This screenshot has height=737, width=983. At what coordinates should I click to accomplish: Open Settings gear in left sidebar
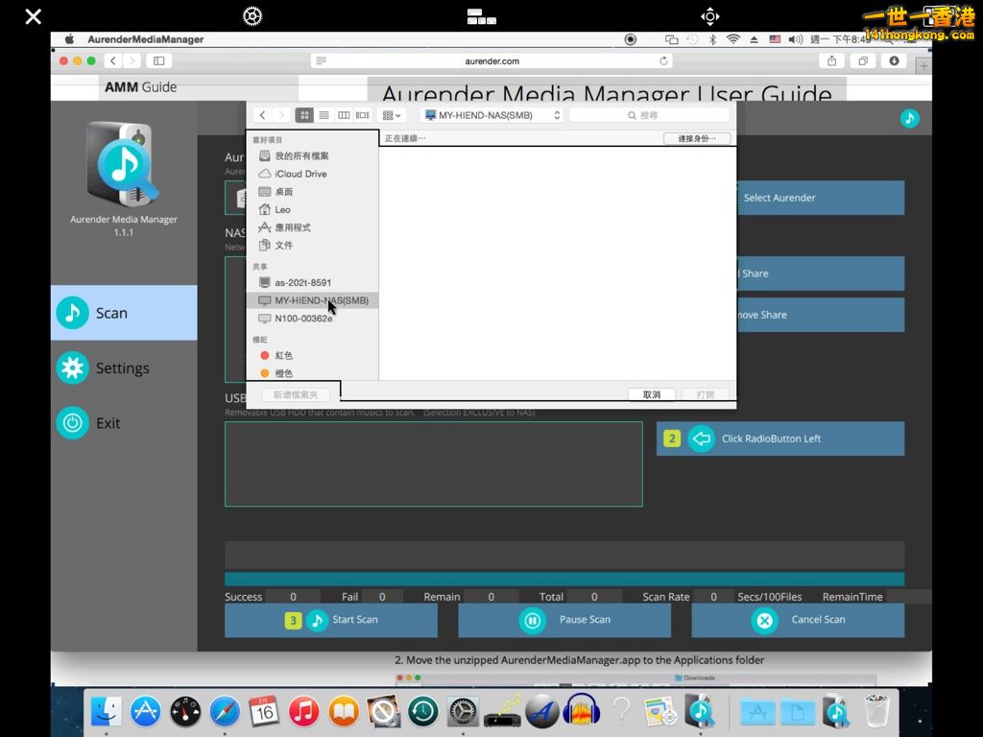coord(73,368)
